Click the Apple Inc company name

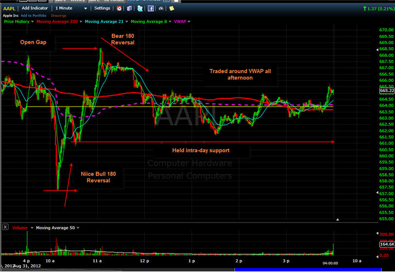(x=11, y=16)
